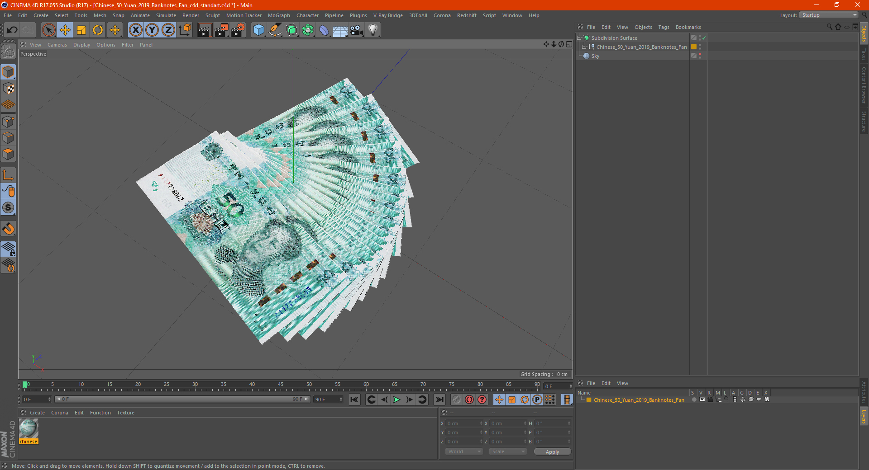Screen dimensions: 869x470
Task: Render the active view
Action: 205,30
